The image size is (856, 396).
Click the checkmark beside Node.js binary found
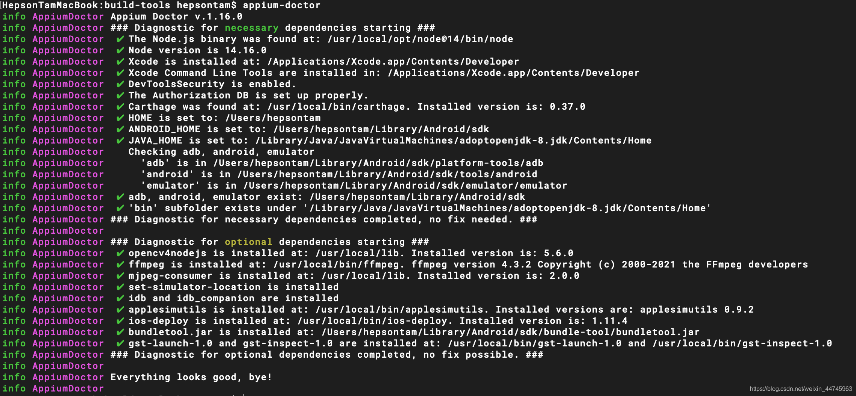[120, 39]
